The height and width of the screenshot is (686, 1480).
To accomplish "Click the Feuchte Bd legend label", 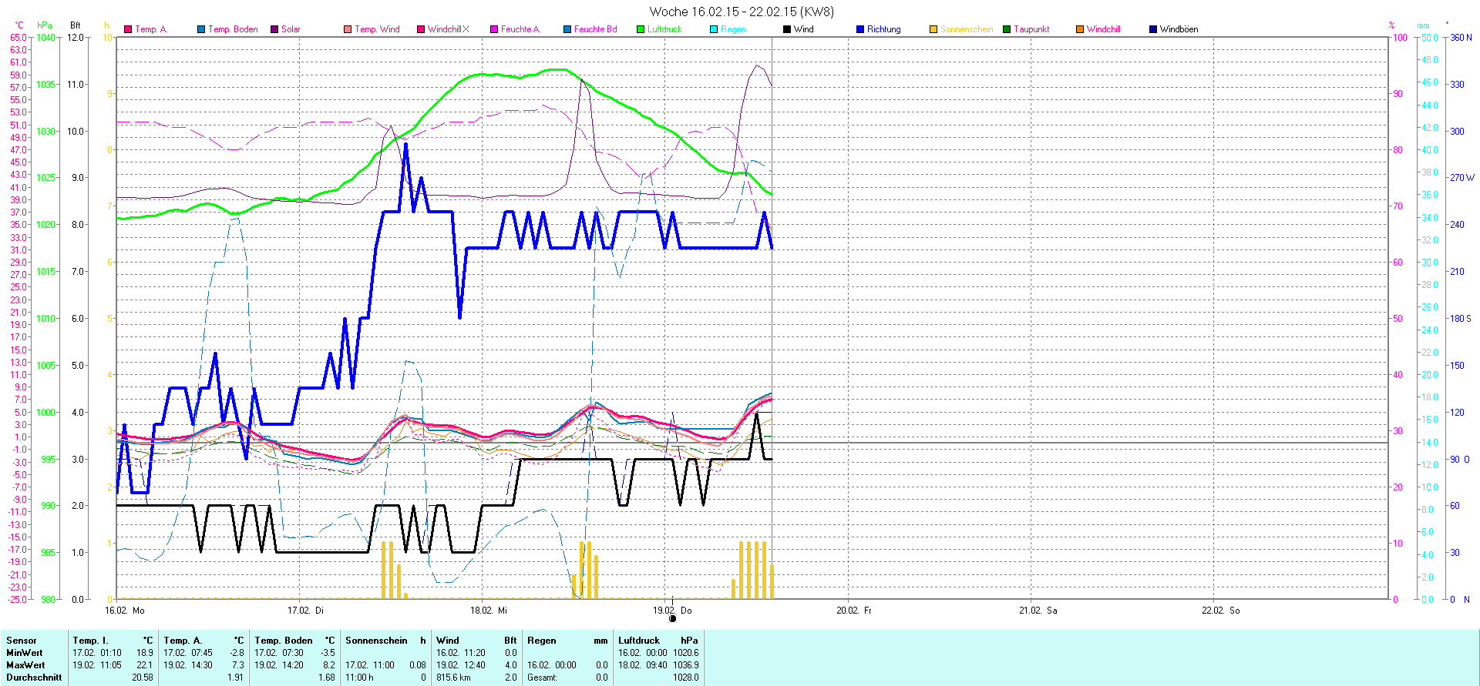I will [x=595, y=29].
